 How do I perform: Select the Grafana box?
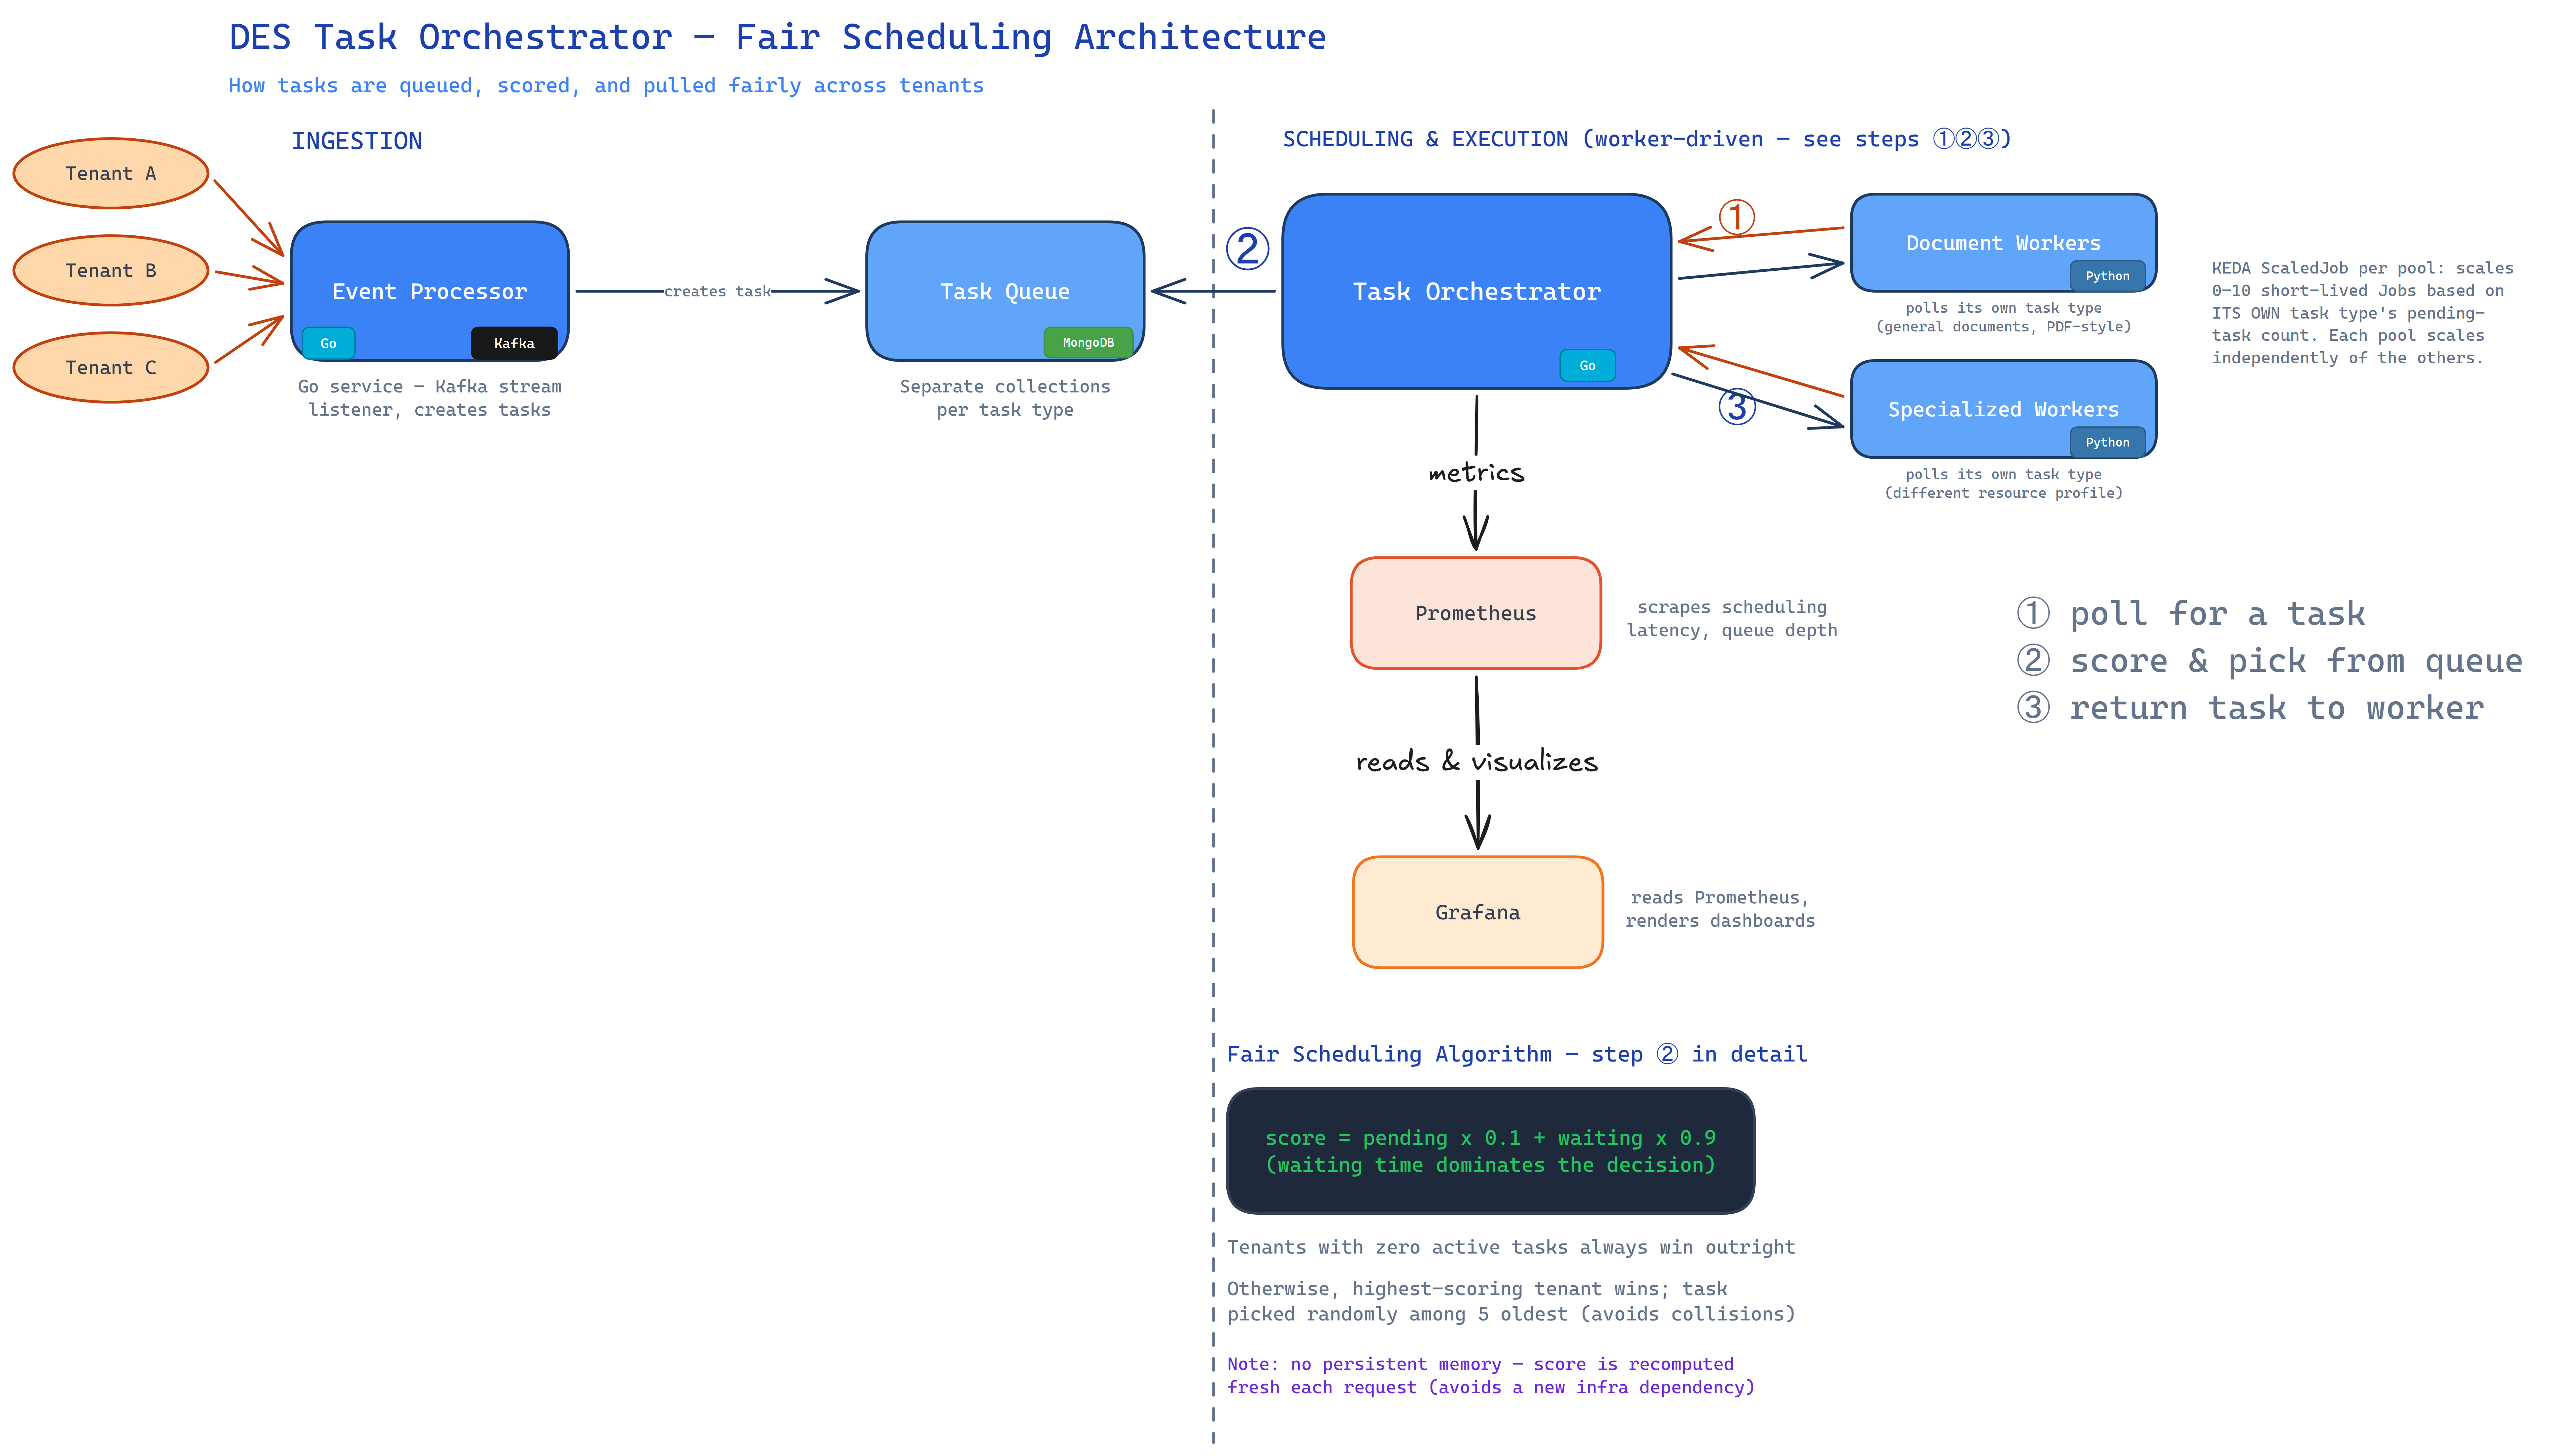click(x=1478, y=912)
